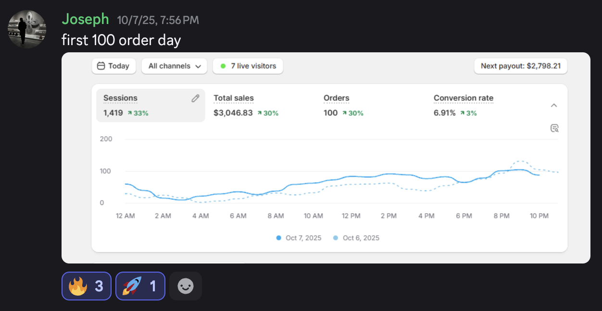
Task: Collapse the metrics chart with chevron
Action: coord(554,106)
